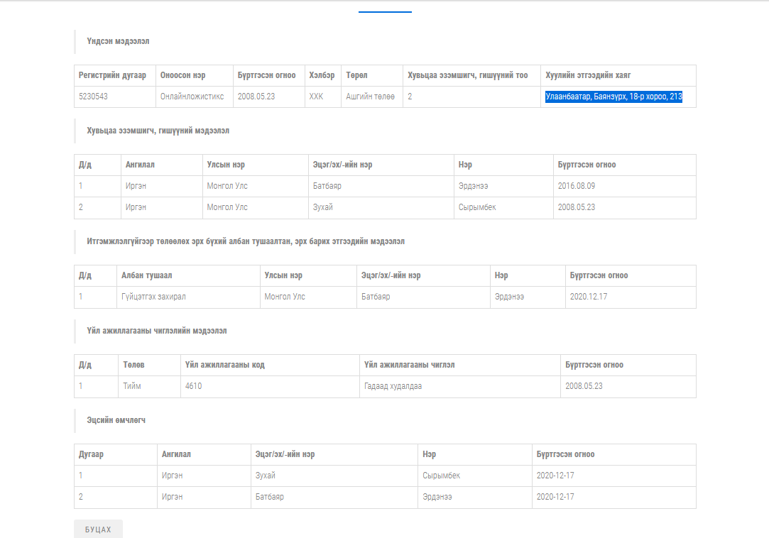
Task: Click shareholder registration date 2016.08.09
Action: (x=576, y=186)
